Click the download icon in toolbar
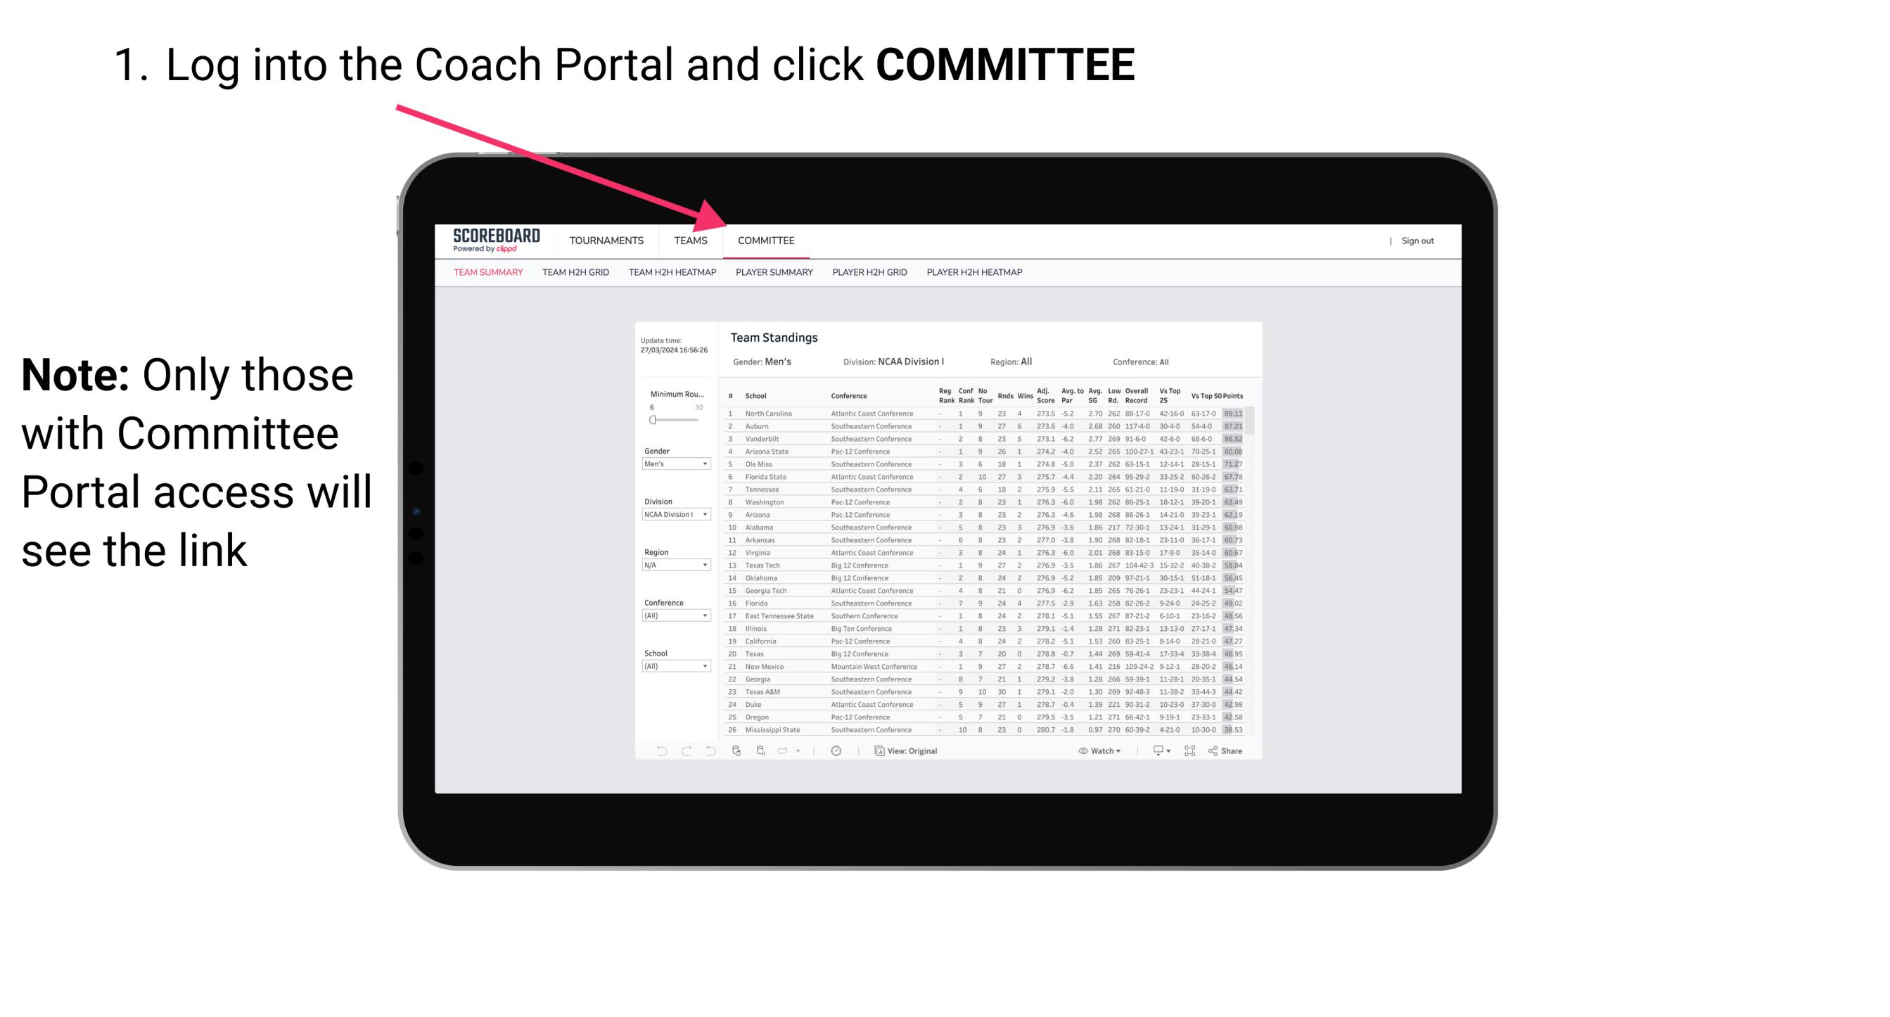 (1154, 751)
